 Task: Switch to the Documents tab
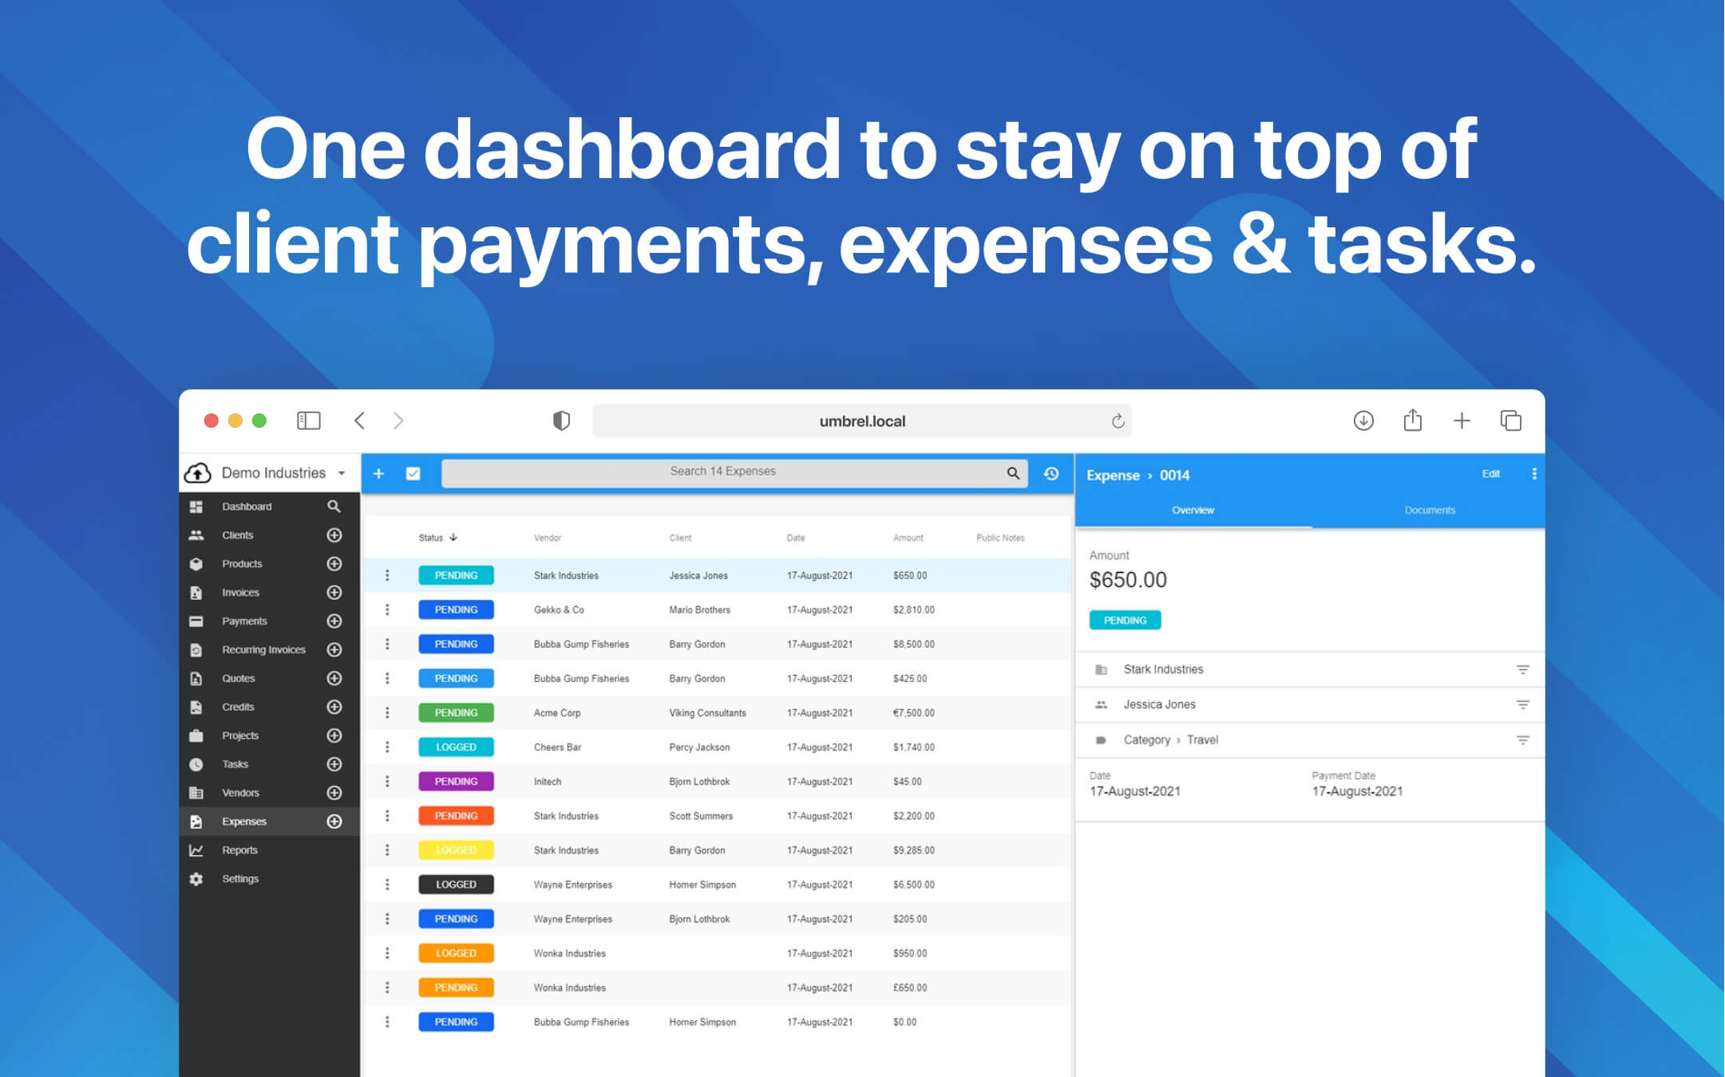[x=1429, y=510]
